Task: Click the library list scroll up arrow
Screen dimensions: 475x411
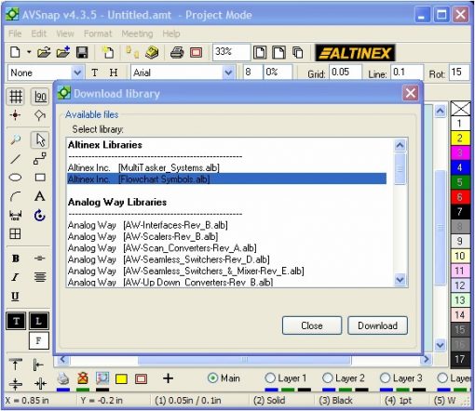Action: click(x=400, y=145)
